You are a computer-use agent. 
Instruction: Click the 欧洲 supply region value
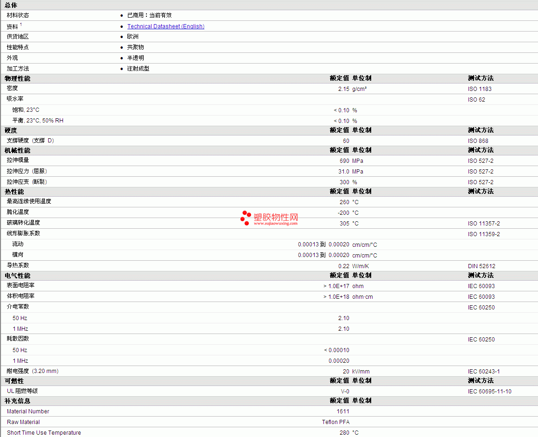coord(133,37)
